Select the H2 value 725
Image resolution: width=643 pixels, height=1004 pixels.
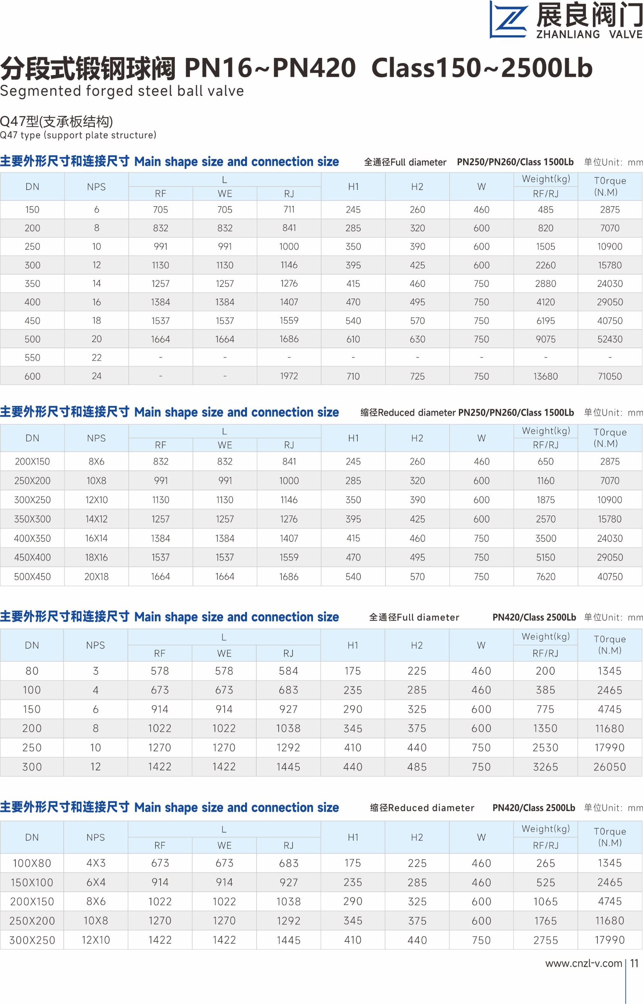pyautogui.click(x=417, y=376)
